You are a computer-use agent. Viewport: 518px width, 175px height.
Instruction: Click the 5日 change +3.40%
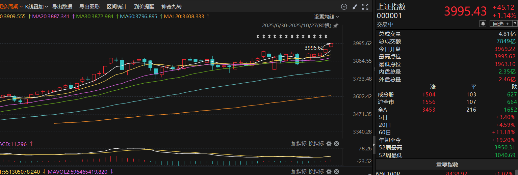[x=506, y=117]
